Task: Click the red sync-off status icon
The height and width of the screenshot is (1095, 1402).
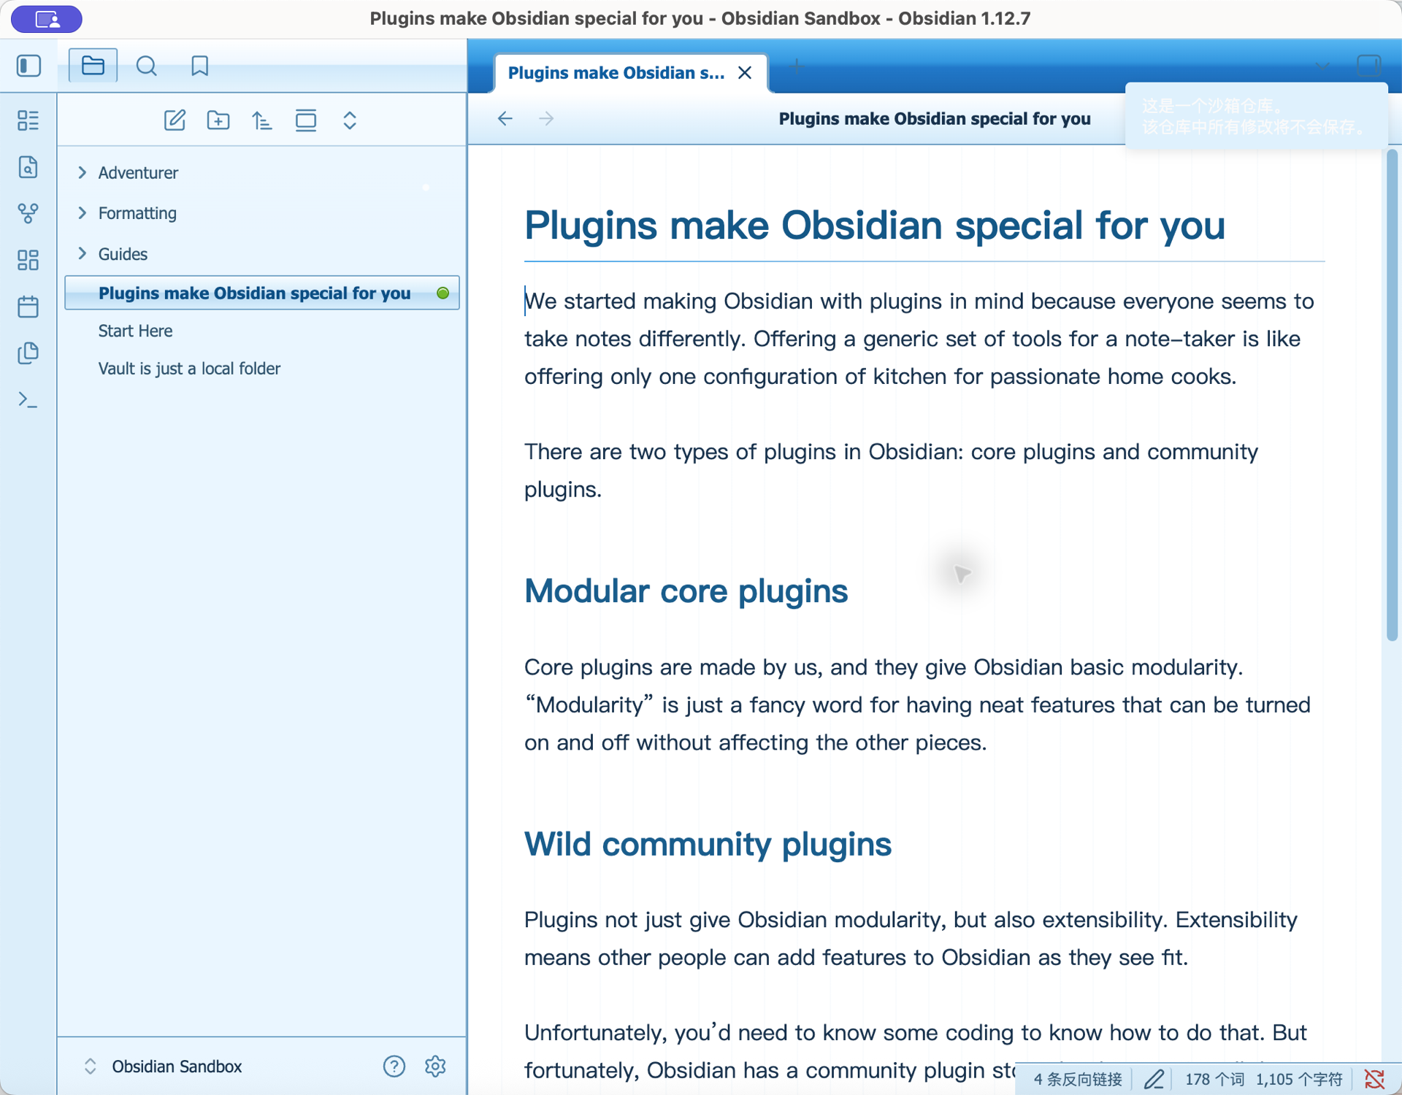Action: pyautogui.click(x=1374, y=1079)
